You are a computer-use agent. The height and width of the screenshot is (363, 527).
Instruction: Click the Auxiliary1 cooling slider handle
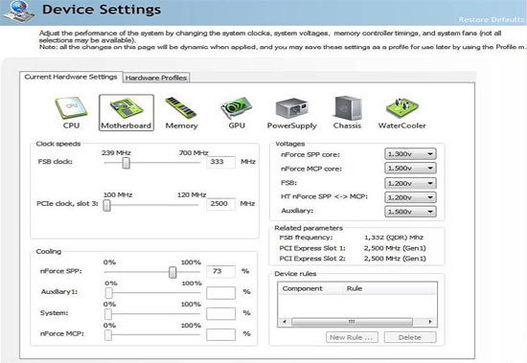[108, 293]
